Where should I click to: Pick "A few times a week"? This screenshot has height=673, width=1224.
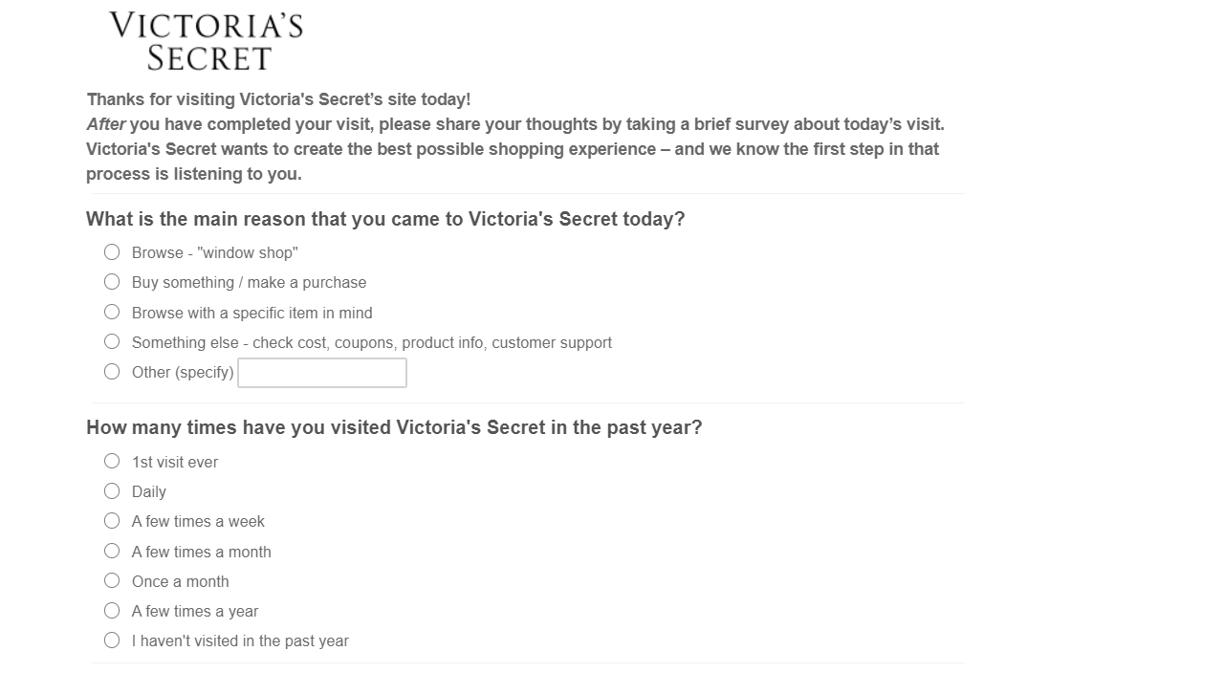pos(112,521)
